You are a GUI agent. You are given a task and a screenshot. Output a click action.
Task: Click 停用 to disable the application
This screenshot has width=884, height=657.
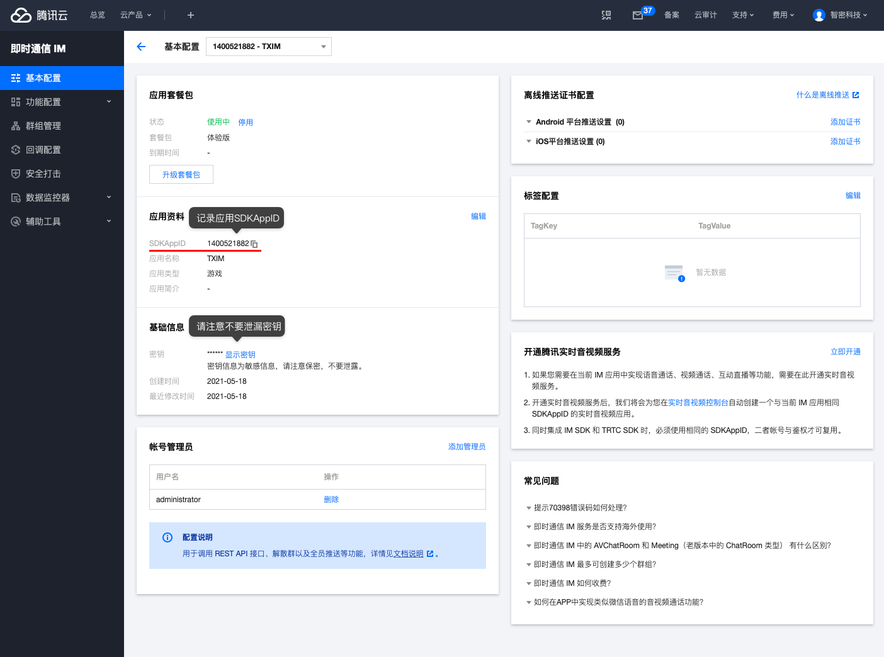point(246,122)
